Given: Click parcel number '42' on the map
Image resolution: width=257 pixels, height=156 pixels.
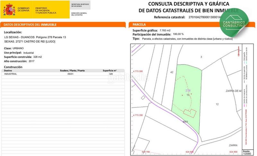Looking at the screenshot, I should [x=172, y=72].
